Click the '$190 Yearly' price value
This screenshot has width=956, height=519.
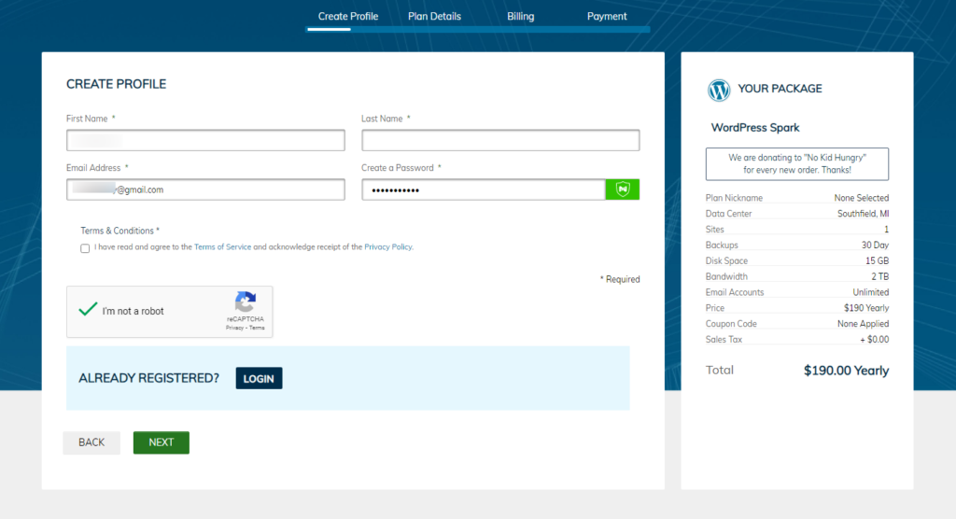coord(866,308)
